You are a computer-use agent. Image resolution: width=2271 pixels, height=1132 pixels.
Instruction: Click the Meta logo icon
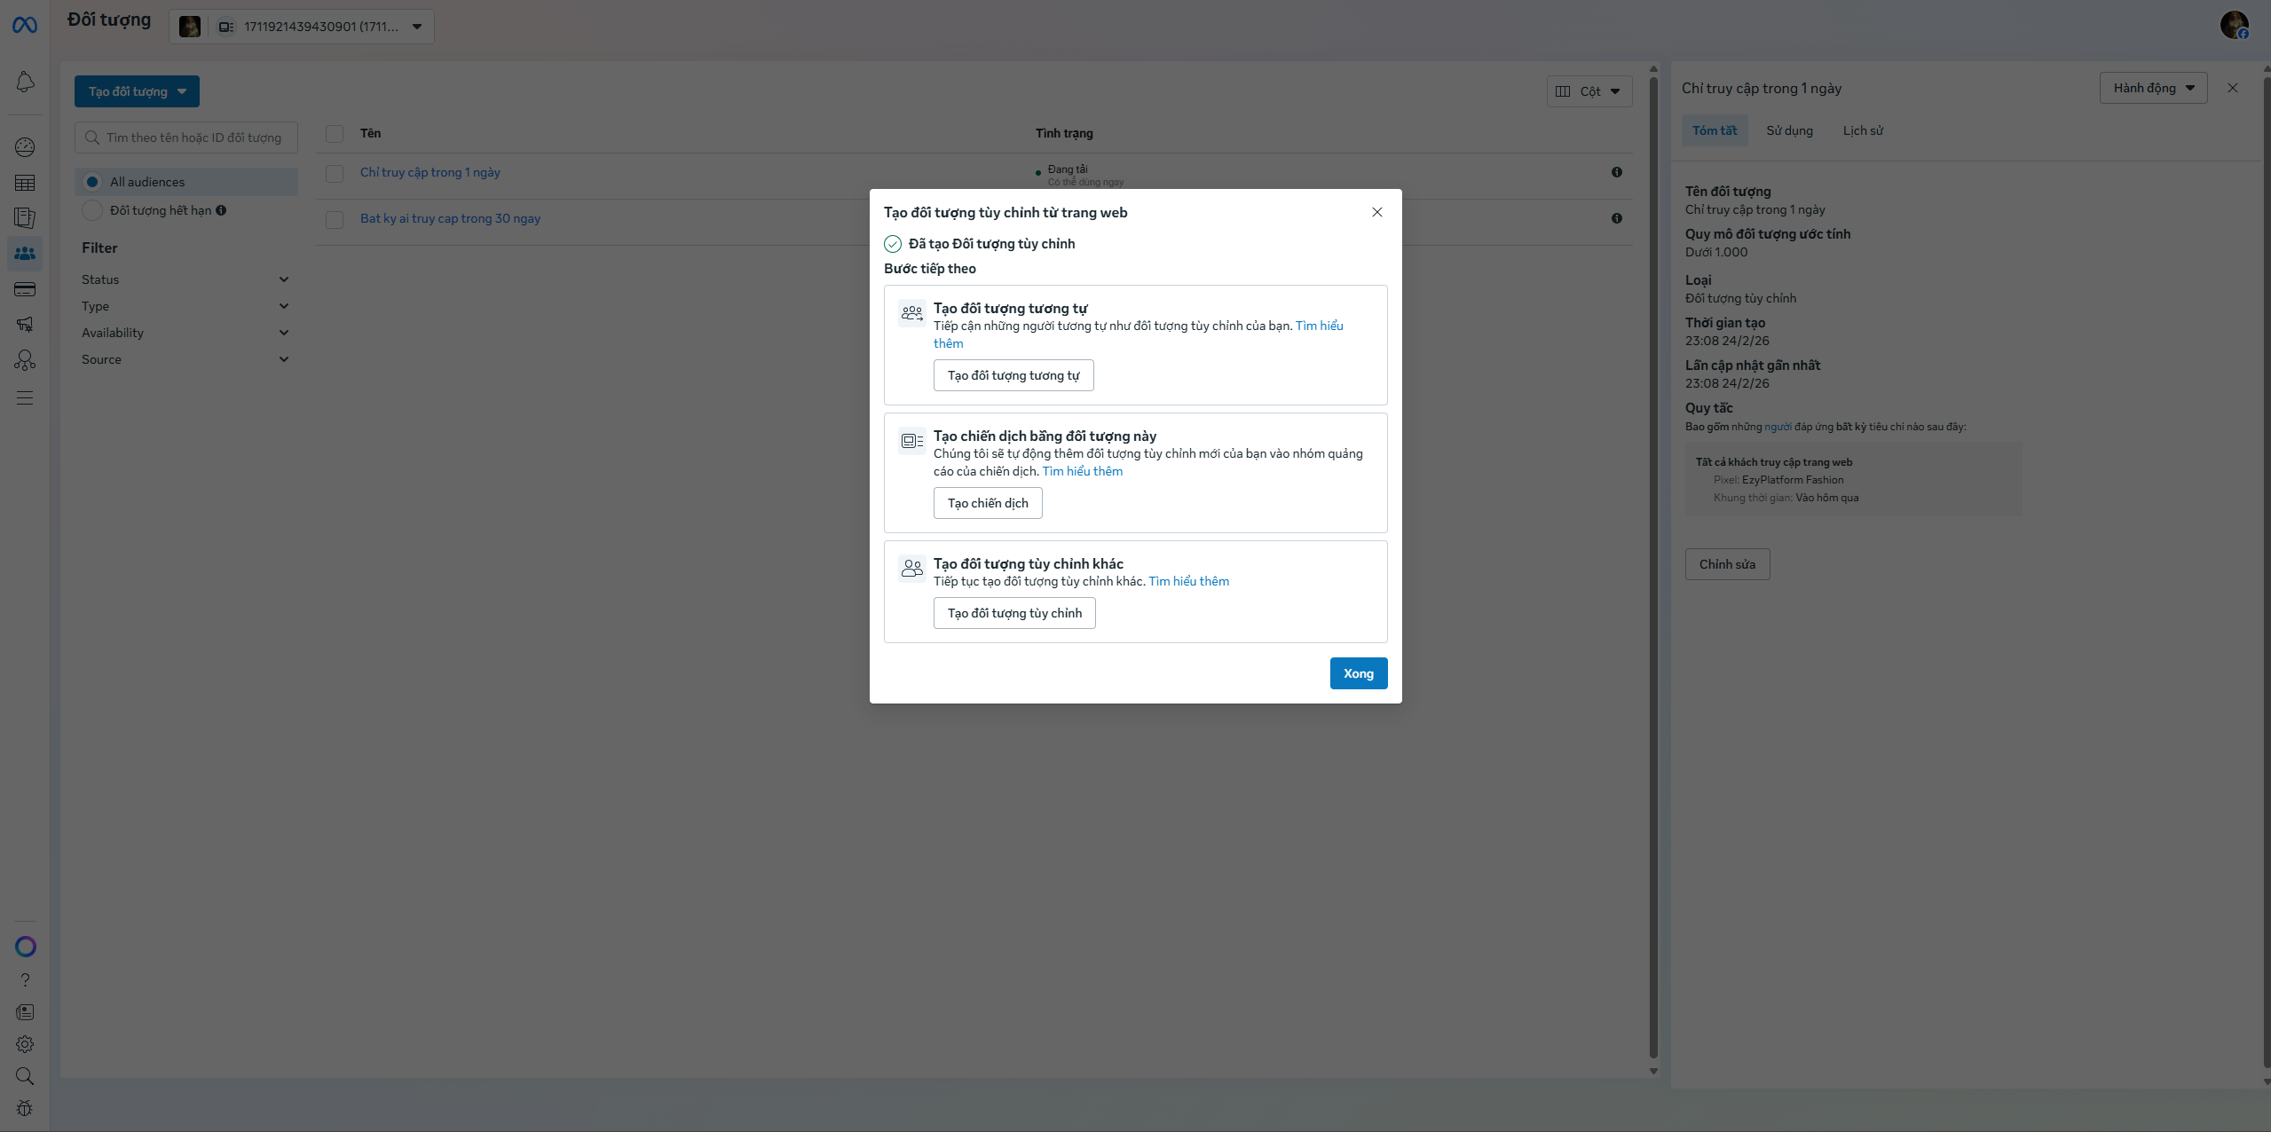(25, 26)
